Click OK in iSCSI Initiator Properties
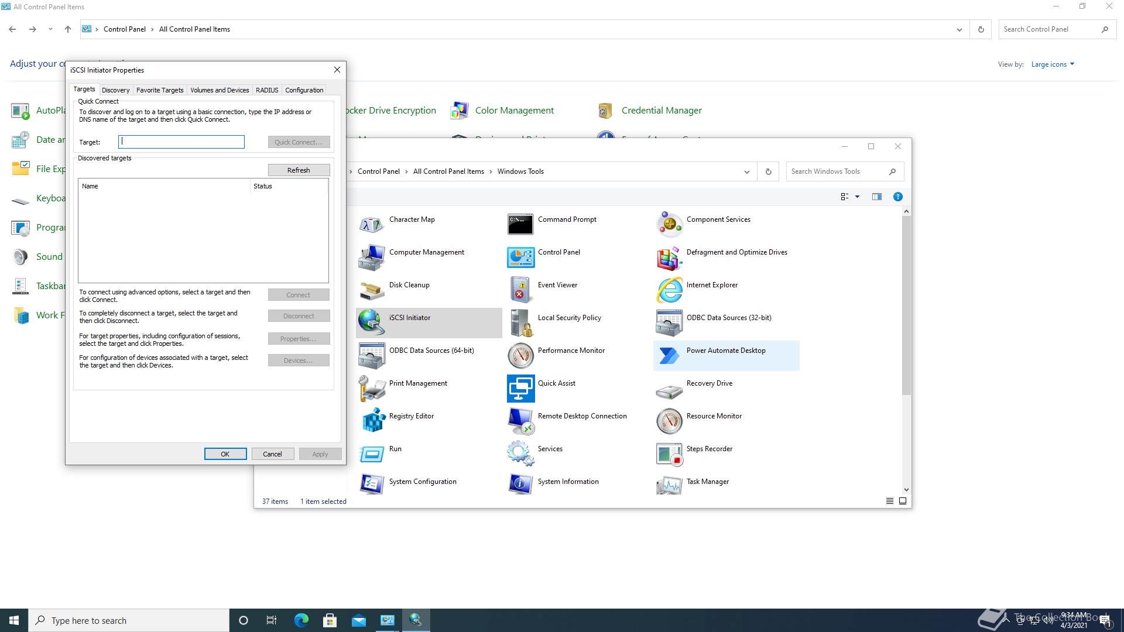 point(225,454)
